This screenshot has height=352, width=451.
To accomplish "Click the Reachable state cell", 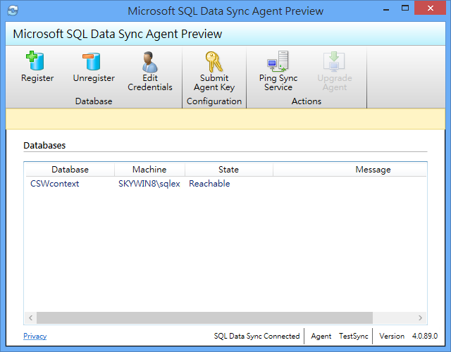I will pyautogui.click(x=209, y=184).
